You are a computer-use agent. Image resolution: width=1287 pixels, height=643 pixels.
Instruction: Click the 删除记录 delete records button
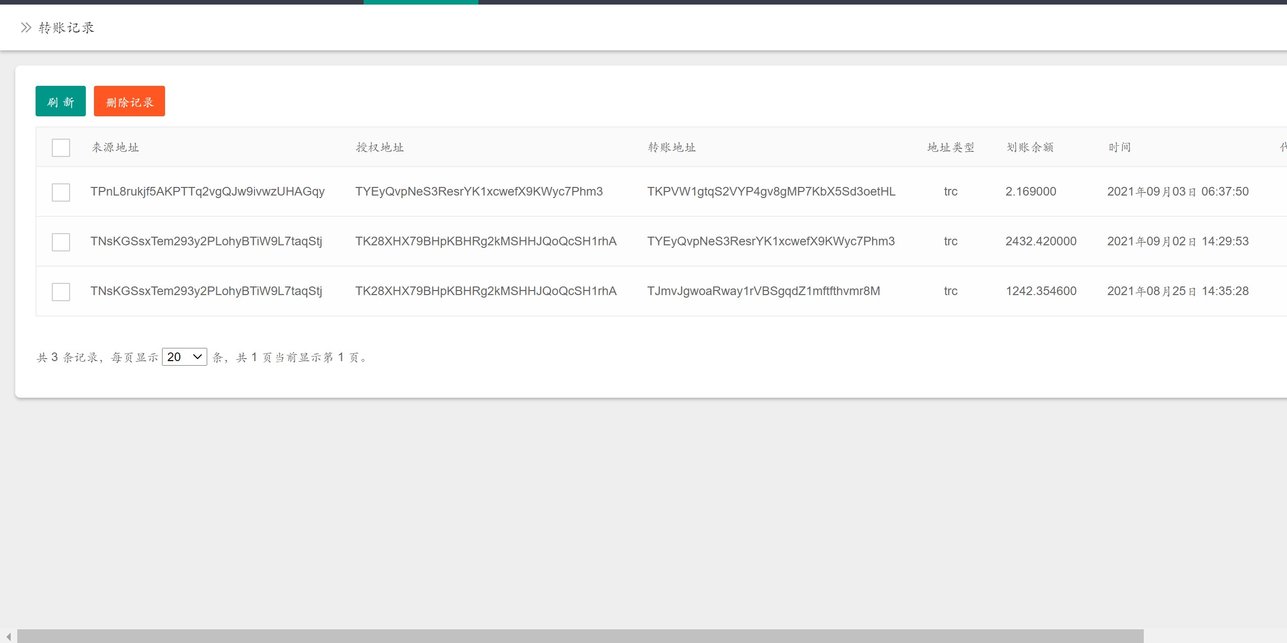click(129, 102)
